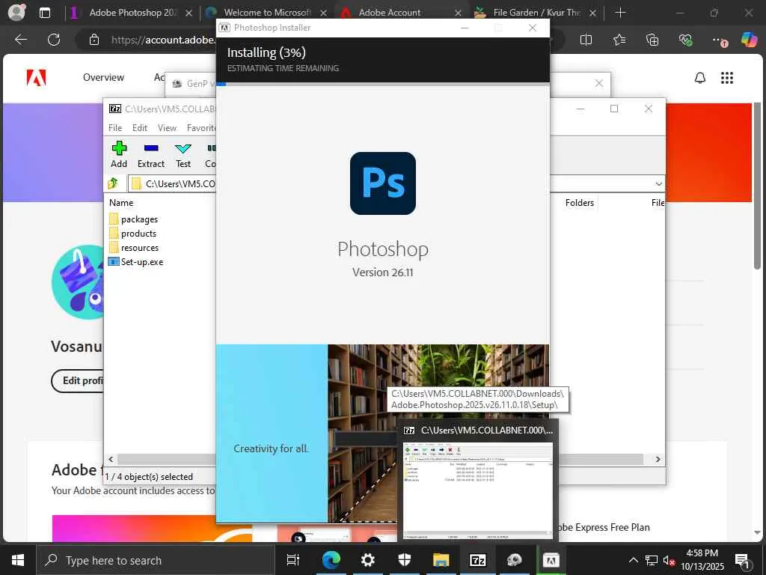Viewport: 766px width, 575px height.
Task: Open Copilot in Edge
Action: pyautogui.click(x=749, y=39)
